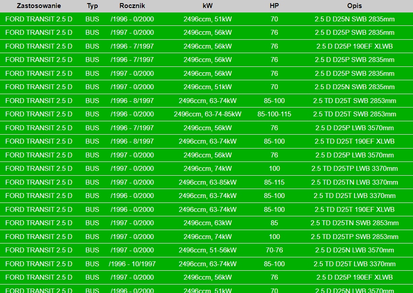
Task: Select HP '100' in the D25TP SWB 2853mm row
Action: pos(274,237)
